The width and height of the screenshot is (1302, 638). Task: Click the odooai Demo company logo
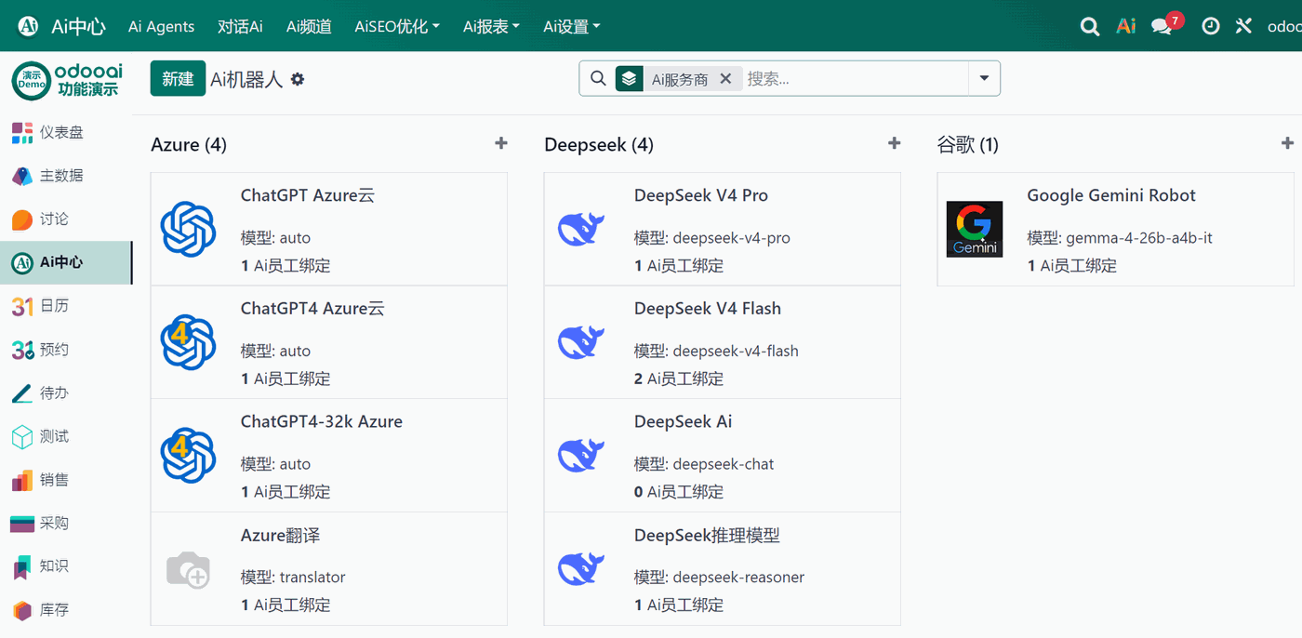pyautogui.click(x=67, y=81)
